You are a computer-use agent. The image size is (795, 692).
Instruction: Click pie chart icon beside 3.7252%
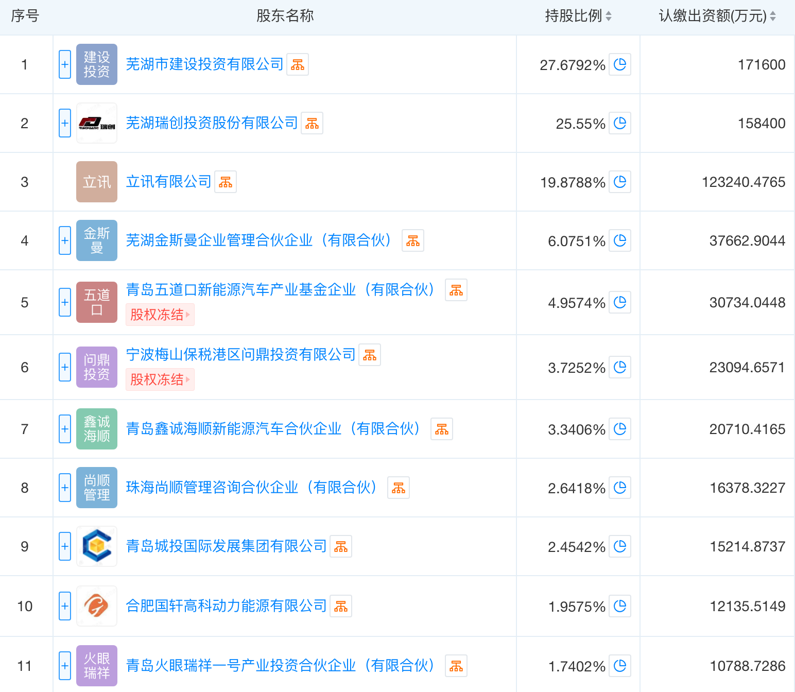tap(620, 367)
